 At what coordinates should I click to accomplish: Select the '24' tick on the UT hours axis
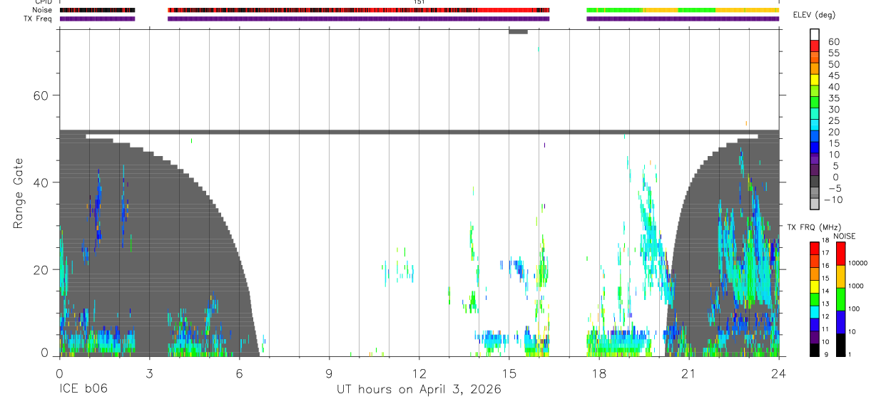pyautogui.click(x=778, y=373)
